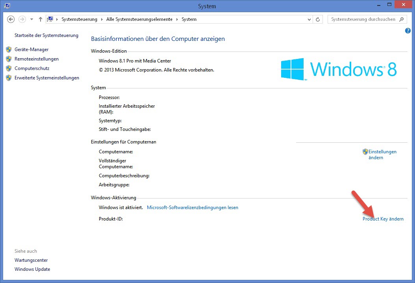Click the Back navigation arrow
This screenshot has height=283, width=415.
pyautogui.click(x=11, y=19)
